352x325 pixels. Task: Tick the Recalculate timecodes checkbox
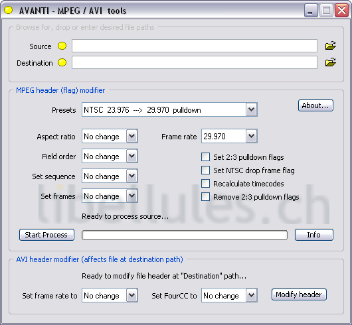click(x=206, y=184)
